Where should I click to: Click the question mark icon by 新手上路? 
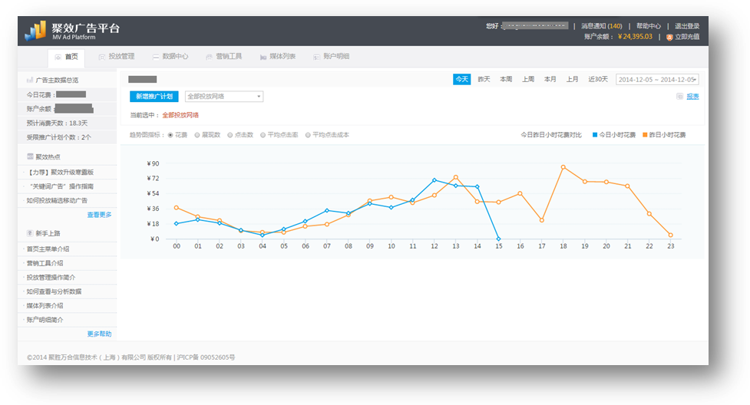[30, 233]
